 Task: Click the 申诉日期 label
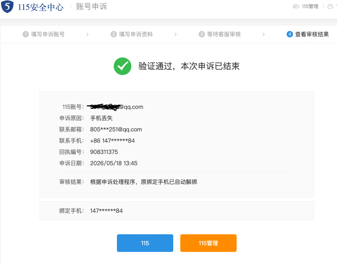tap(72, 163)
